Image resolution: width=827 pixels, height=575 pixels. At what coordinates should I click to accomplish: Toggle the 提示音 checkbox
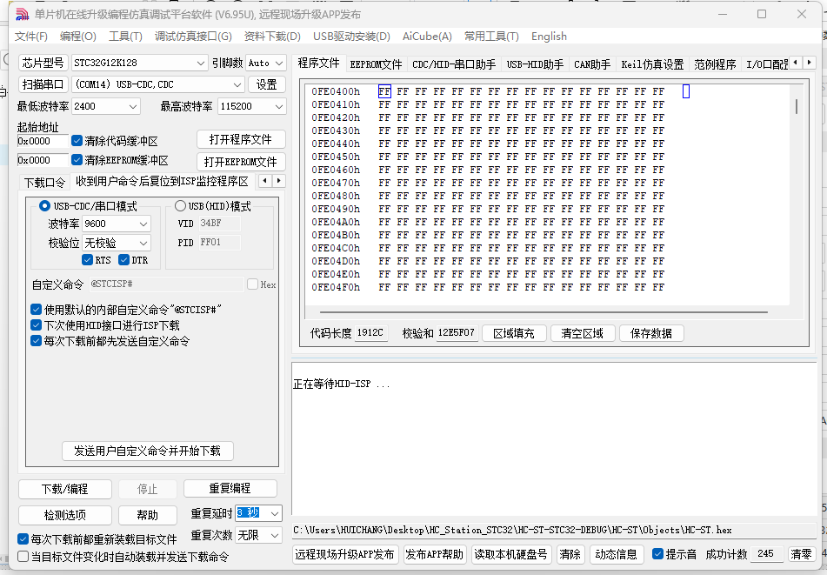[x=657, y=554]
